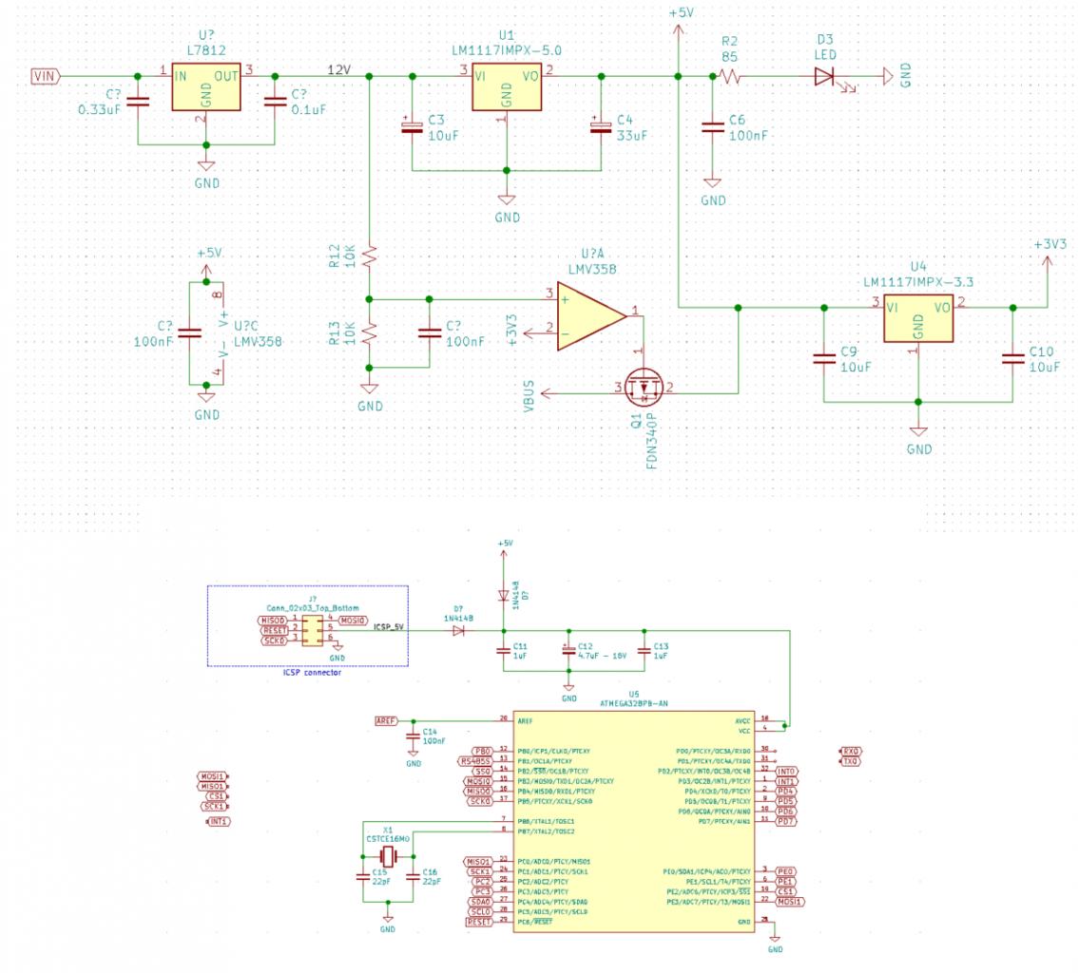Select capacitor C15 22pF
Screen dimensions: 1078x973
[x=363, y=877]
